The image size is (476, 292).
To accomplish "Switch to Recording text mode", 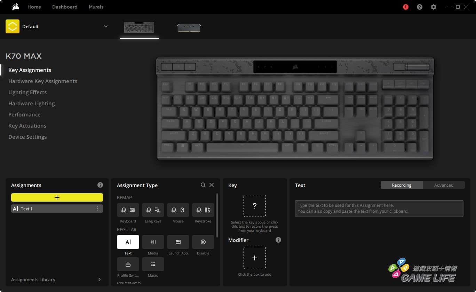I will (x=402, y=185).
